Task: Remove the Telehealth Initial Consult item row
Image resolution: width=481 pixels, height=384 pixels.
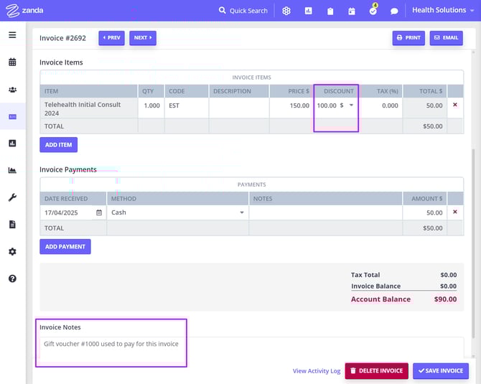Action: point(454,105)
